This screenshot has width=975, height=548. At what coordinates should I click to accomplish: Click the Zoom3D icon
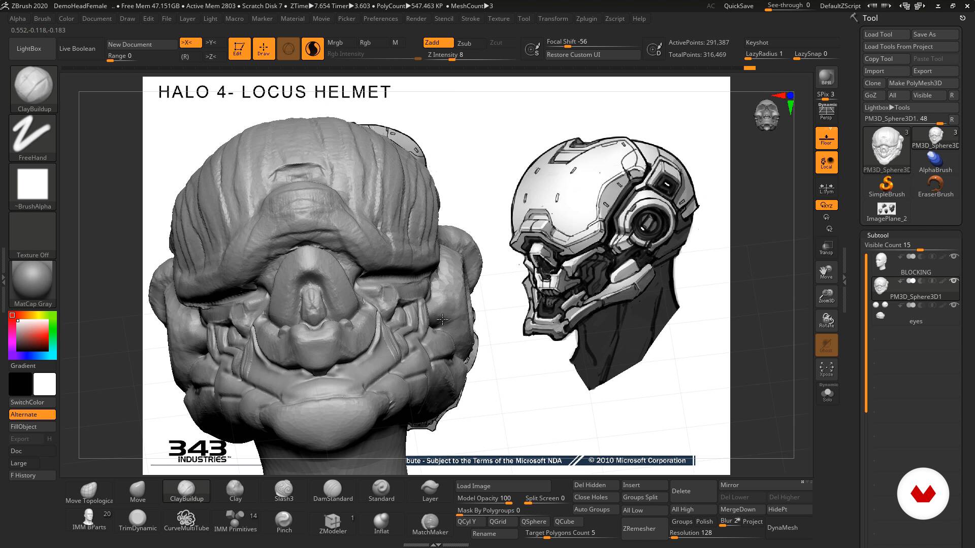click(x=826, y=296)
